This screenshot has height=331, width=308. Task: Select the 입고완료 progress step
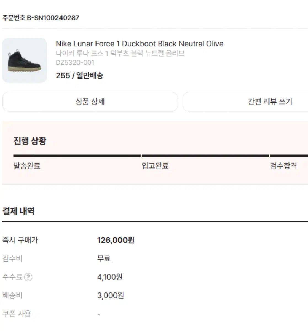[155, 166]
